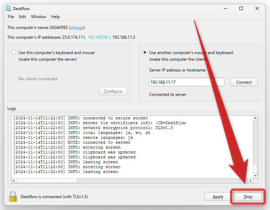
Task: Click the log vertical scrollbar thumb
Action: [255, 168]
